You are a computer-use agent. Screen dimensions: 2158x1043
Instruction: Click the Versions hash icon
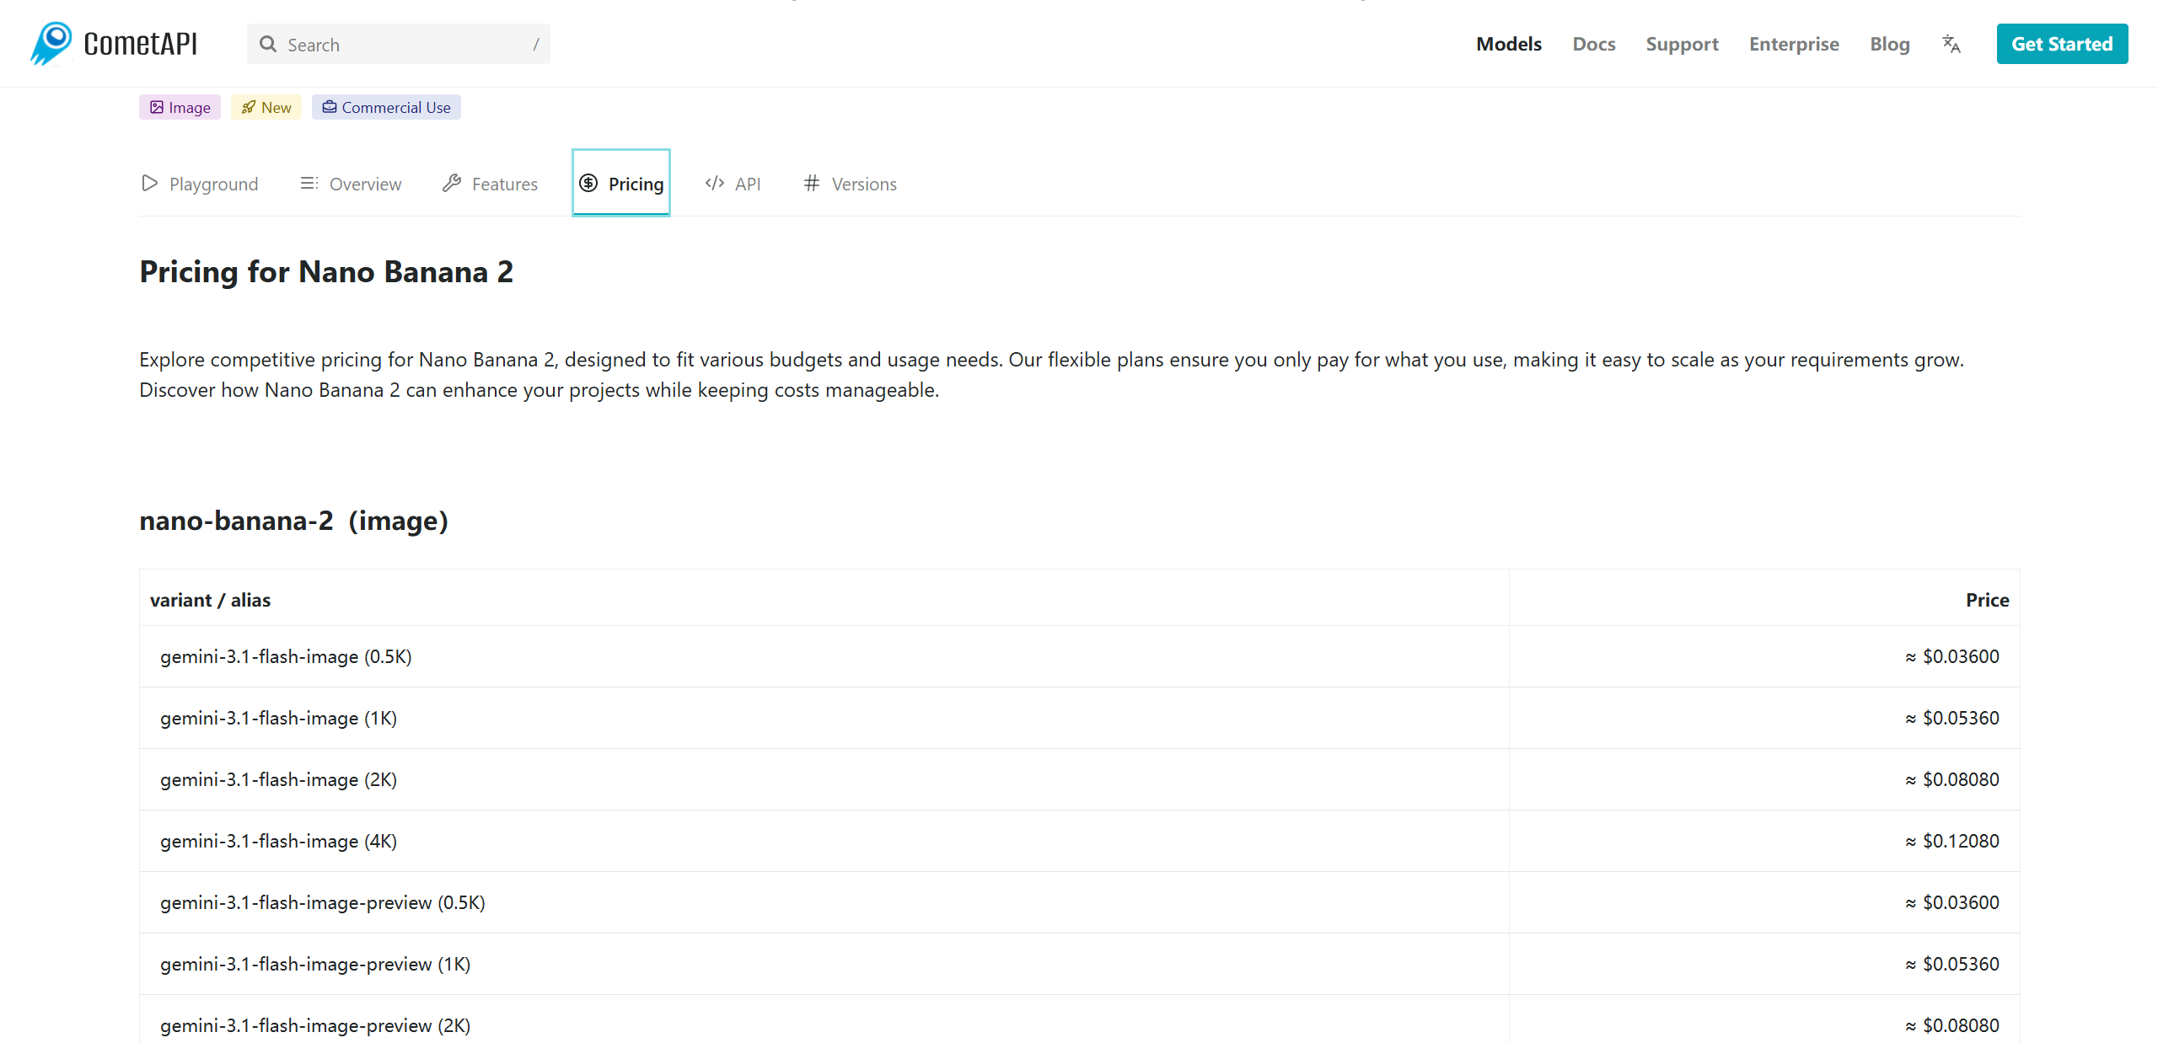pos(811,183)
